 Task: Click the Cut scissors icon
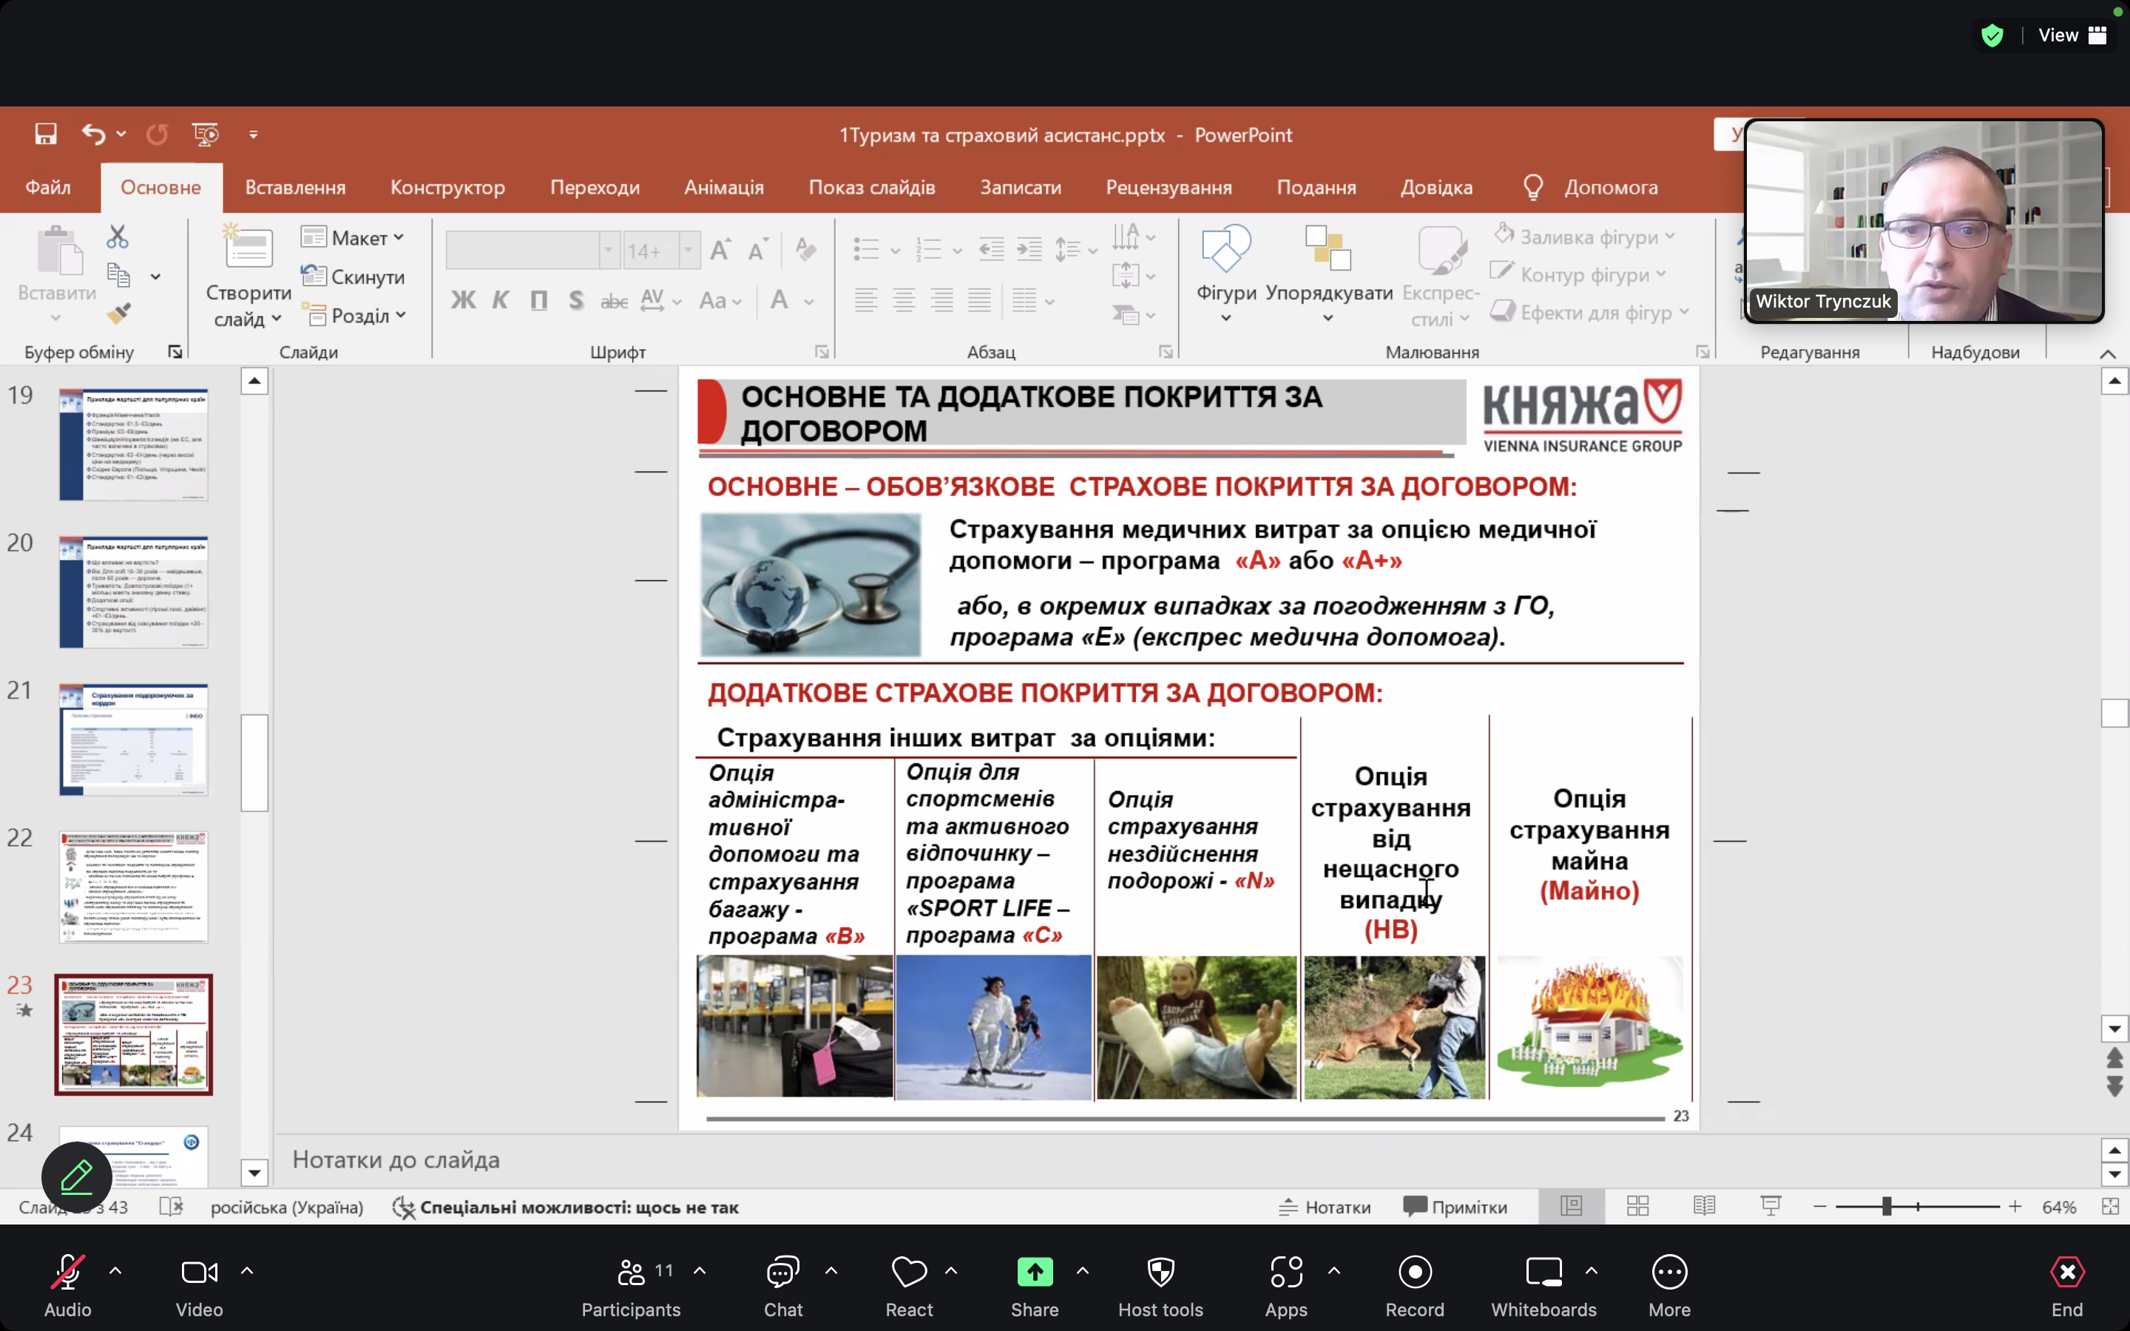117,237
